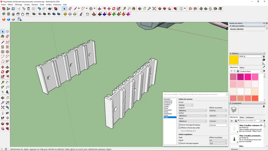Select the Paint Bucket tool in left toolbar
The width and height of the screenshot is (268, 151).
click(x=3, y=36)
